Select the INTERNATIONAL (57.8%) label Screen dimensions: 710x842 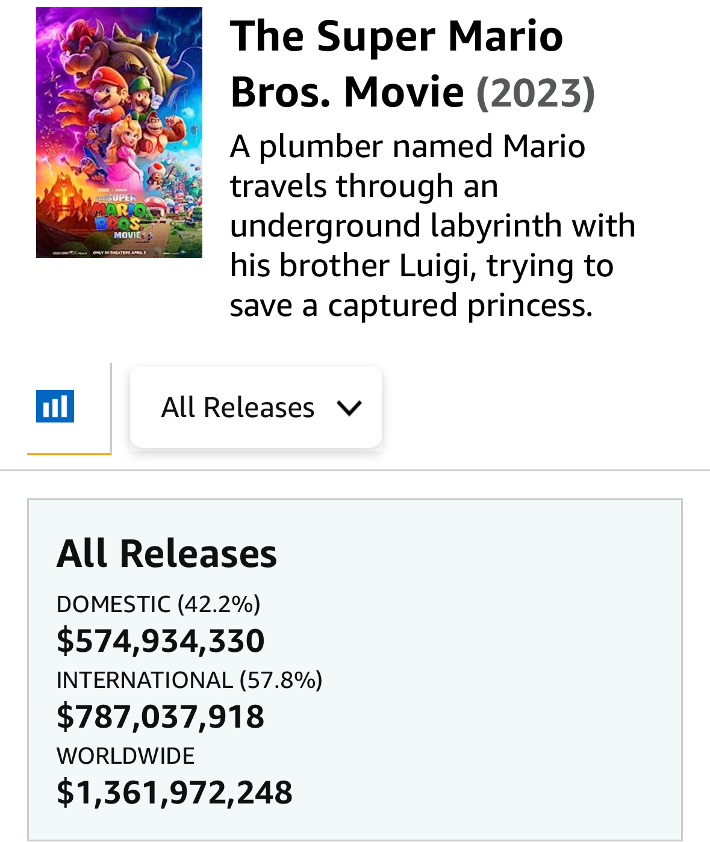189,679
